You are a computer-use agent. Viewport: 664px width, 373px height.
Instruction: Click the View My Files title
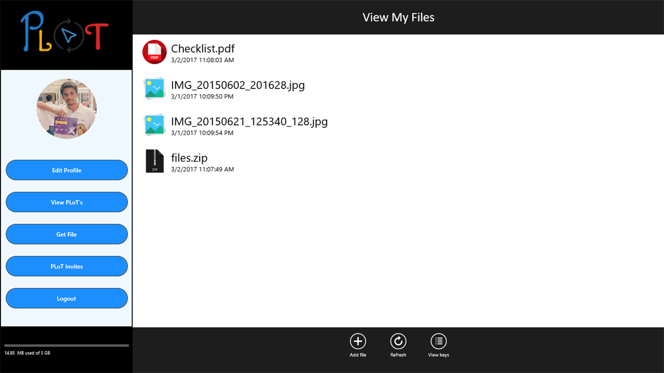pos(399,18)
